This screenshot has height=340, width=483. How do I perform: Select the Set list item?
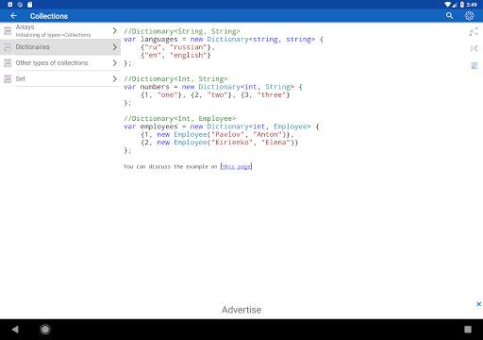[x=60, y=78]
